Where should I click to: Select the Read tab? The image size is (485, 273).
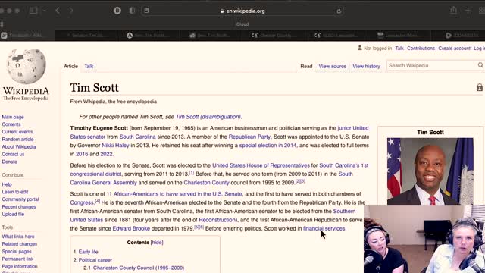[x=306, y=66]
